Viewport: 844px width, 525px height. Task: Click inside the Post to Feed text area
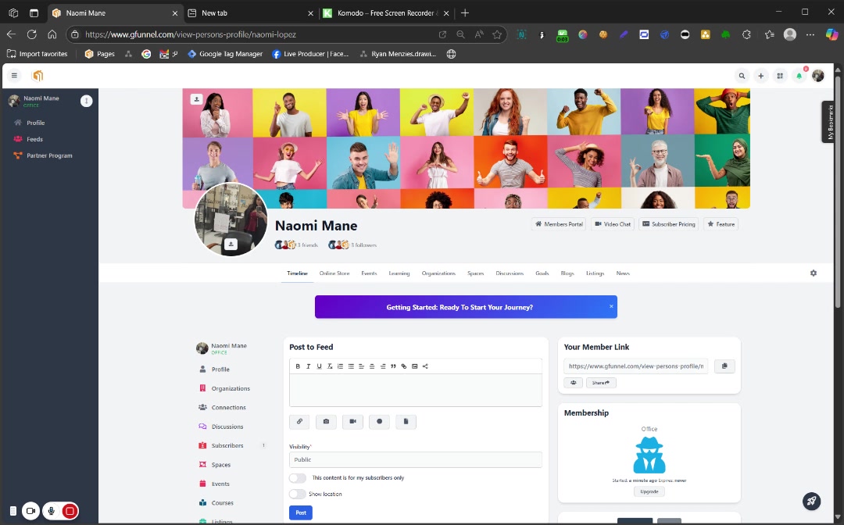(x=415, y=390)
